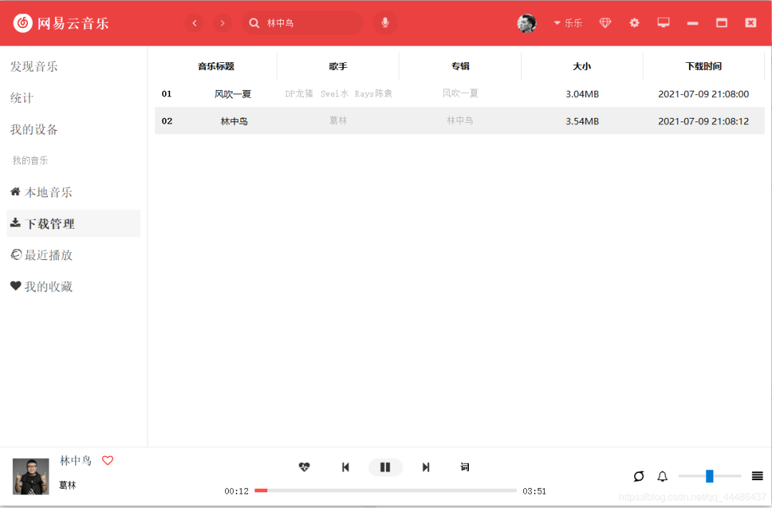Click the home icon beside 本地音乐
This screenshot has width=772, height=508.
click(x=15, y=191)
